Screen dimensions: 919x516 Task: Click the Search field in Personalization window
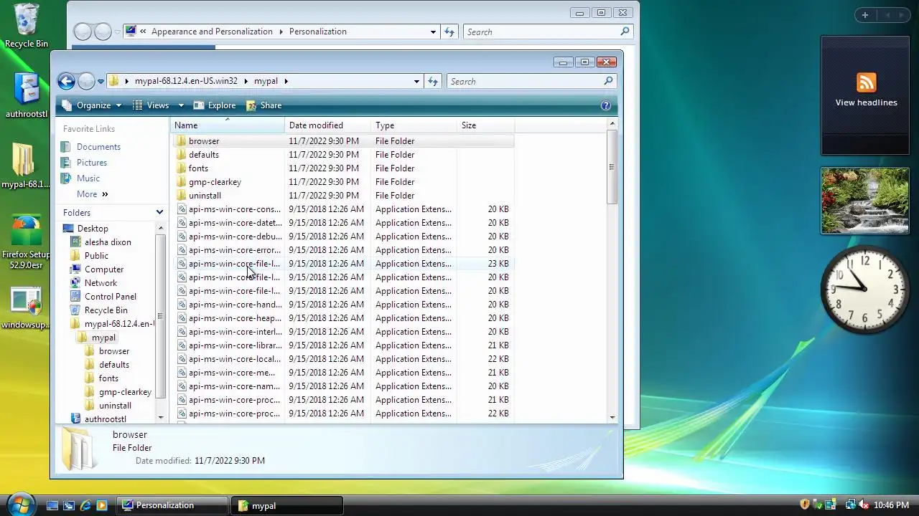(541, 32)
